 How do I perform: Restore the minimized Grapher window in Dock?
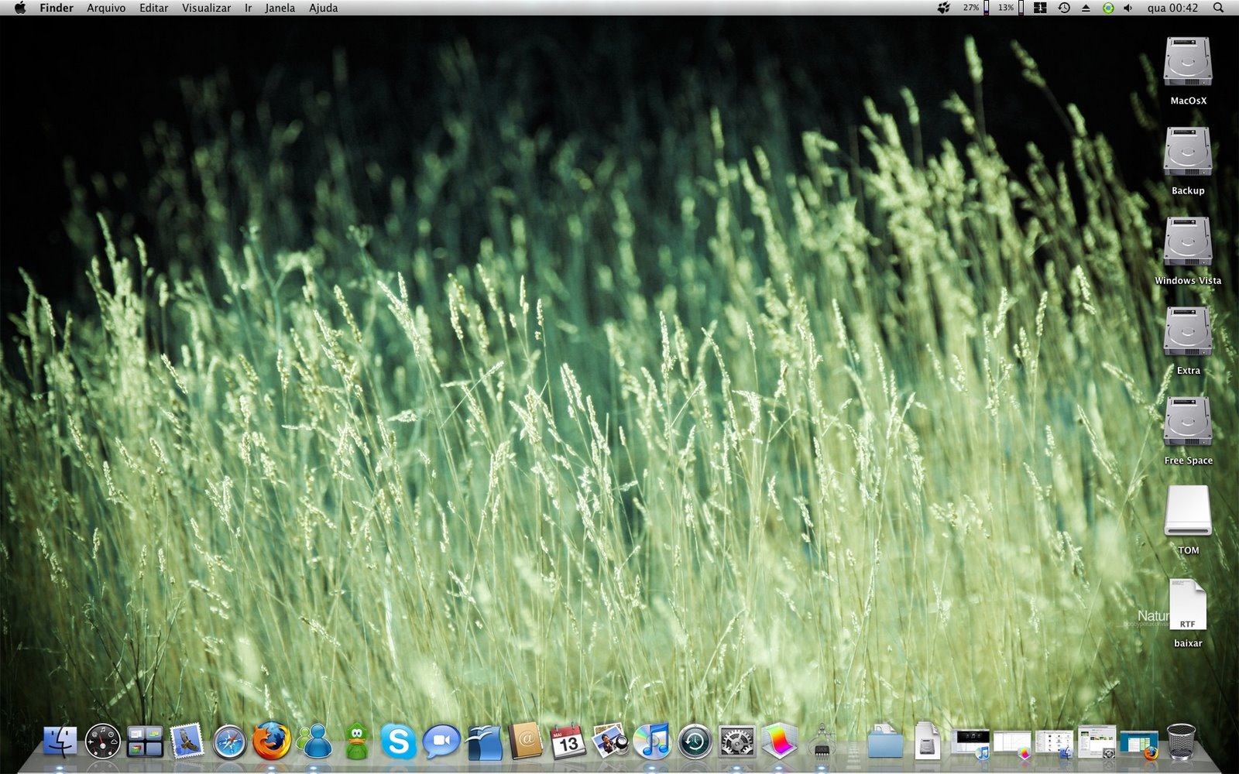1012,744
